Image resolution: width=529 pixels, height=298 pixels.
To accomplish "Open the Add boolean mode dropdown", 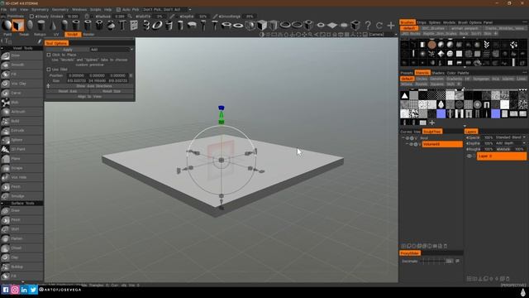I will (112, 50).
